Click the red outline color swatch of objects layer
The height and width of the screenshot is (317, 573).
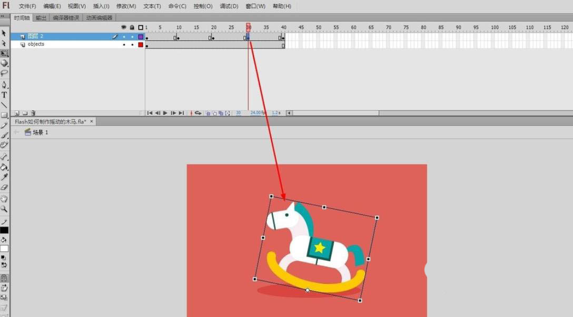click(x=141, y=45)
